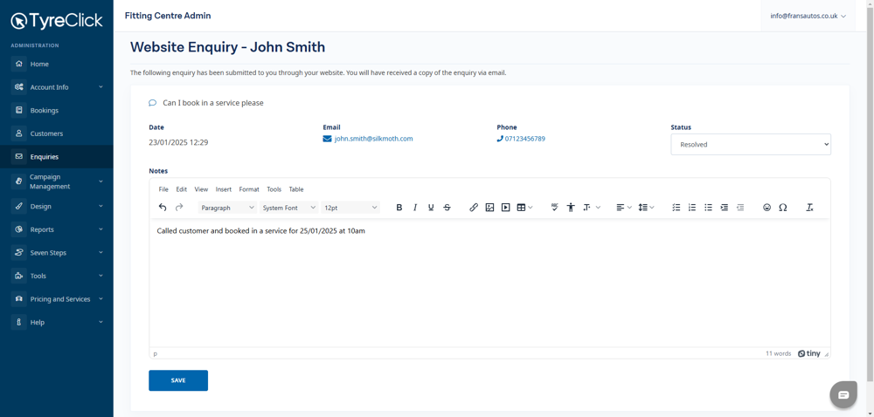This screenshot has width=874, height=417.
Task: Open the 12pt font size dropdown
Action: (x=350, y=208)
